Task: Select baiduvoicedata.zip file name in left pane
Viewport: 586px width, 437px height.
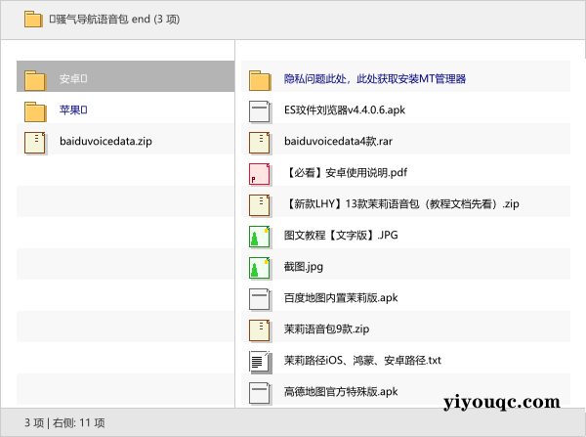Action: [x=105, y=142]
